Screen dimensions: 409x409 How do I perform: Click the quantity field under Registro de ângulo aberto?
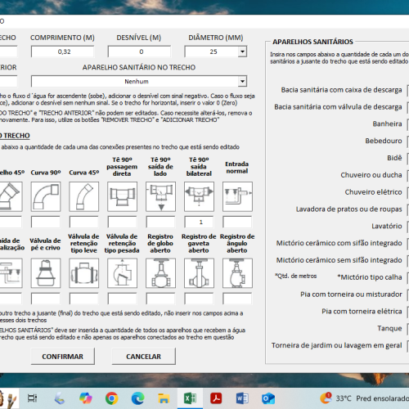click(237, 299)
